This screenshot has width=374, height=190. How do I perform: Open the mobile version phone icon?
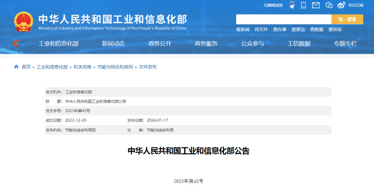pyautogui.click(x=303, y=5)
